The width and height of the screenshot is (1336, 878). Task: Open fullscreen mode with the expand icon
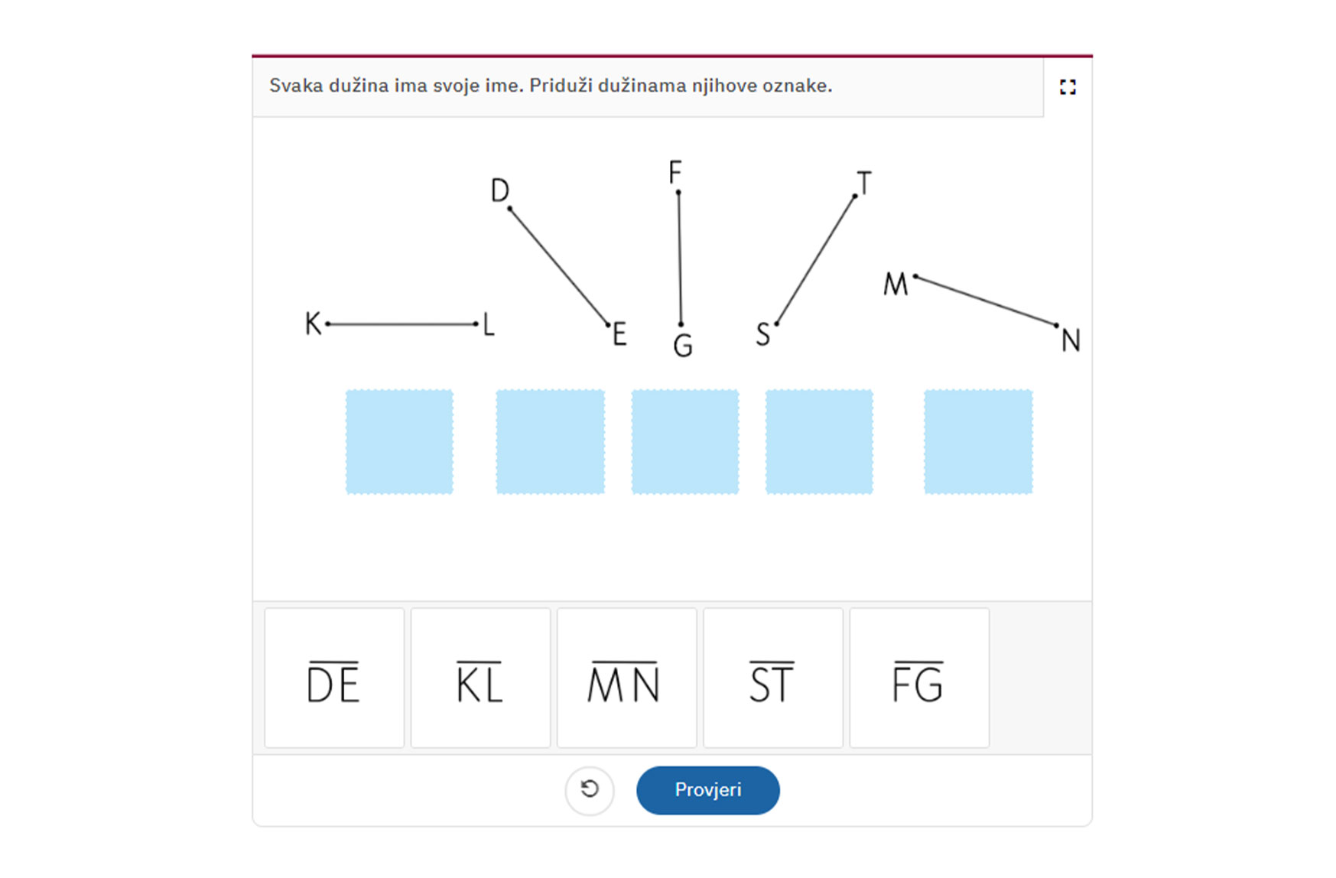[1068, 87]
